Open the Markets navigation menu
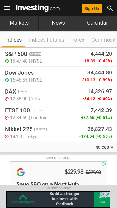The height and width of the screenshot is (208, 117). tap(19, 23)
